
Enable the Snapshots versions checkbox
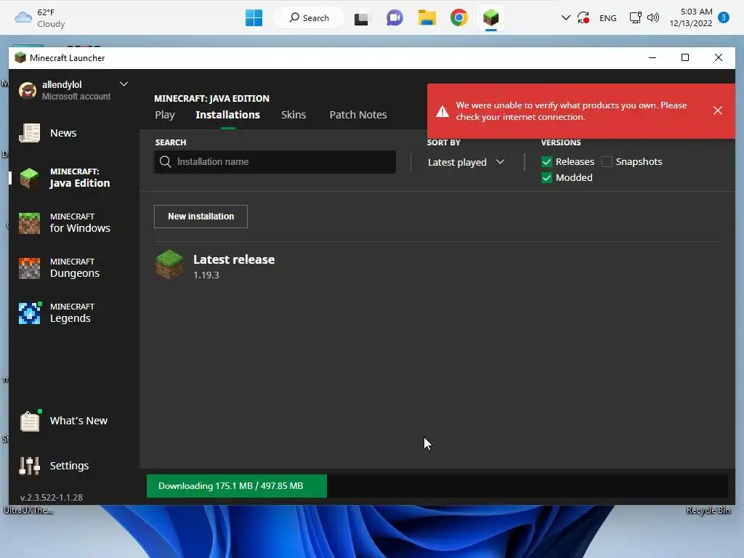(x=607, y=162)
